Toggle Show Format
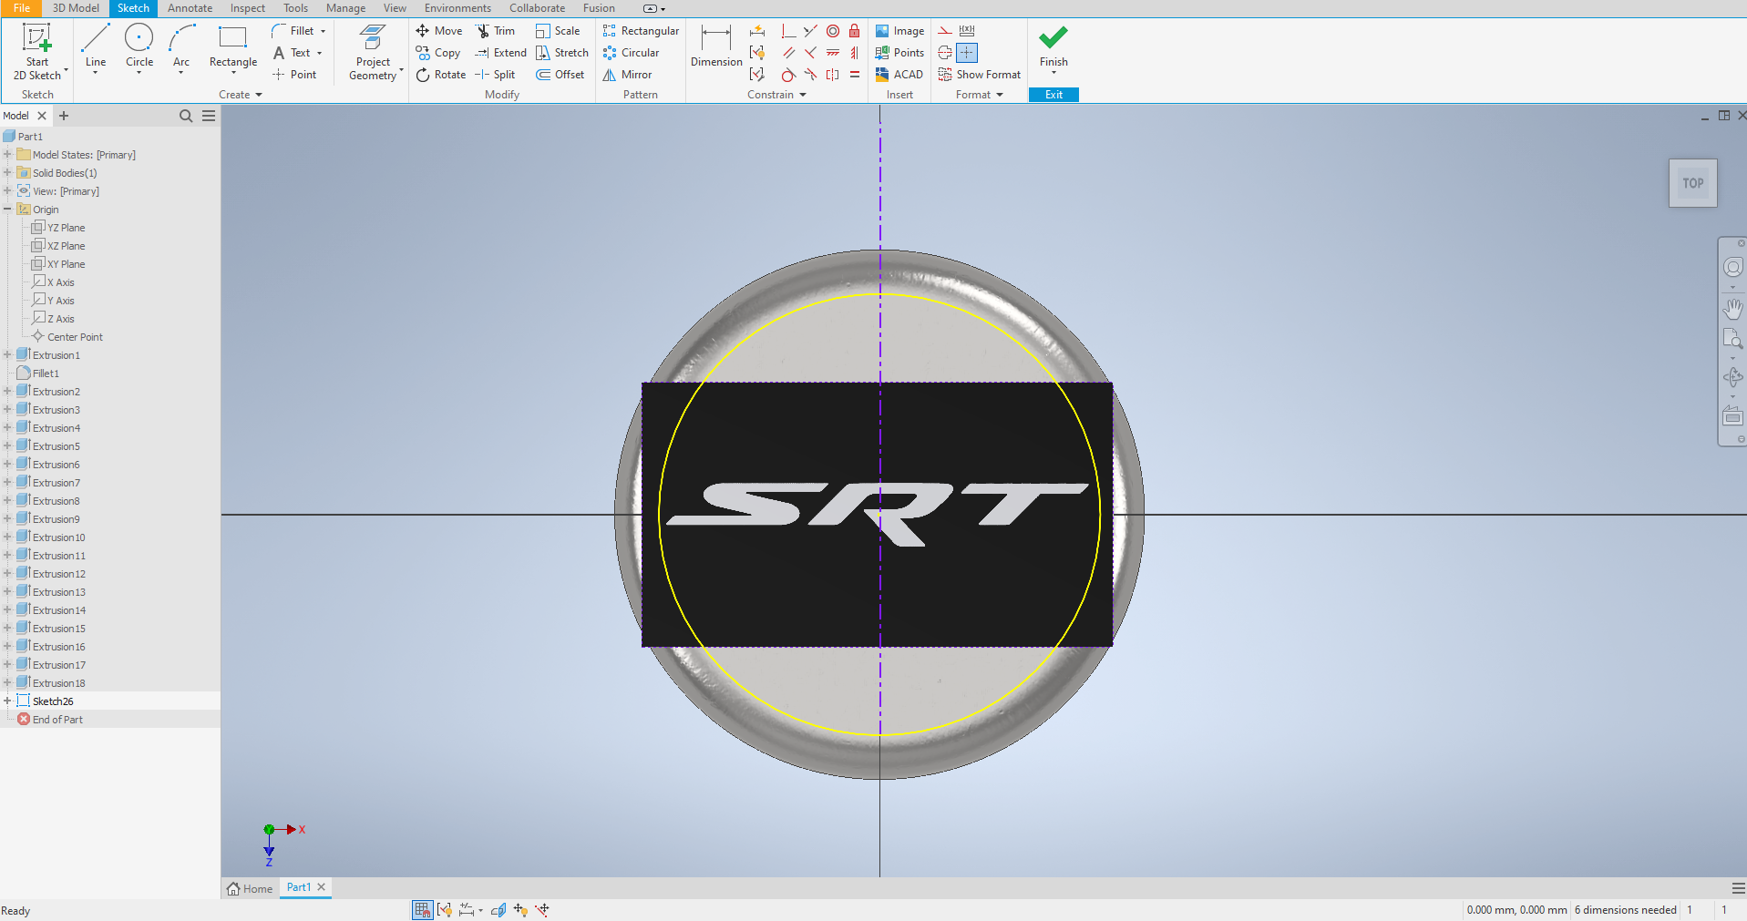This screenshot has height=921, width=1747. (x=980, y=75)
